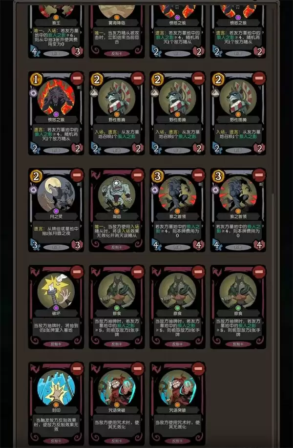Click the red minus on the 凝固 card
This screenshot has height=448, width=293.
coord(137,175)
